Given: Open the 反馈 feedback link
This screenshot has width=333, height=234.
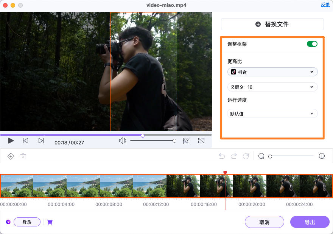Looking at the screenshot, I should (x=325, y=5).
